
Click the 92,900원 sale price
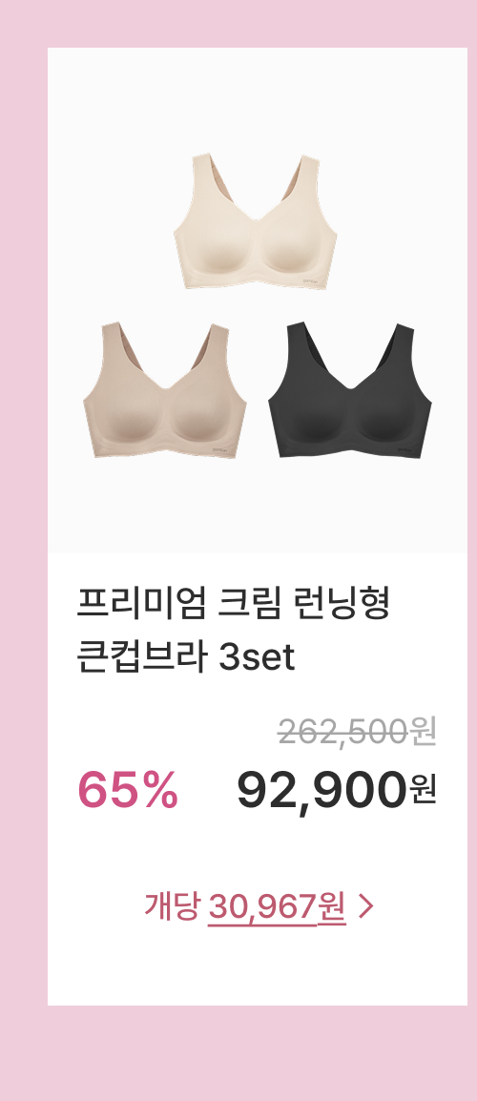click(x=337, y=790)
